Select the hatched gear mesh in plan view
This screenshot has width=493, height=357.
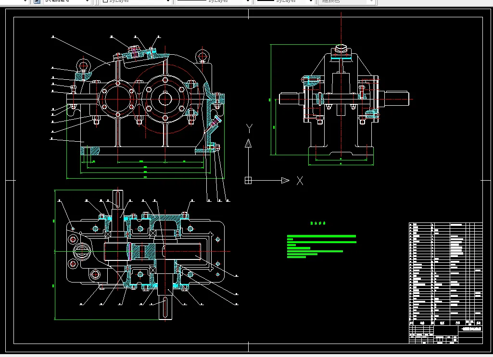point(142,251)
